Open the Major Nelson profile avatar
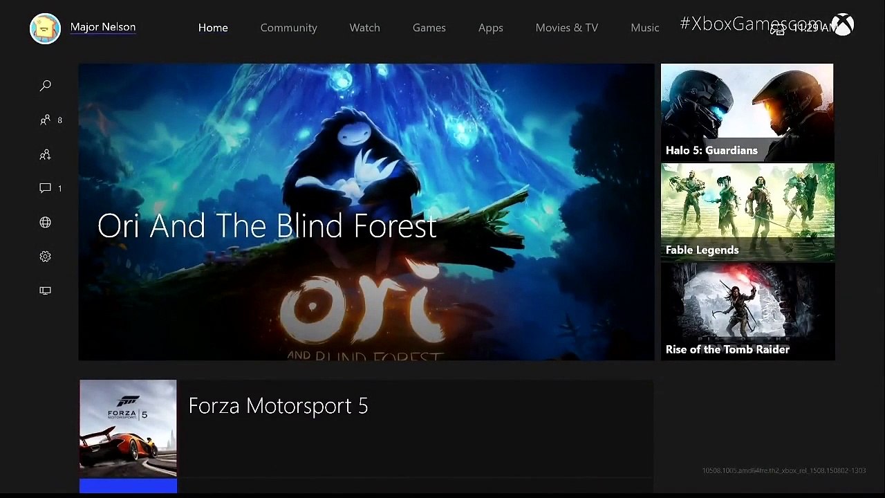The width and height of the screenshot is (885, 498). point(46,28)
